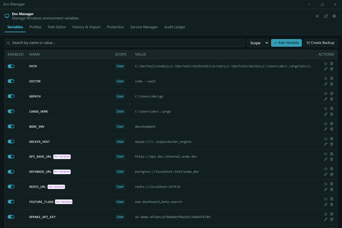This screenshot has width=342, height=228.
Task: Click the C:\Users\dev\go value
Action: (x=149, y=96)
